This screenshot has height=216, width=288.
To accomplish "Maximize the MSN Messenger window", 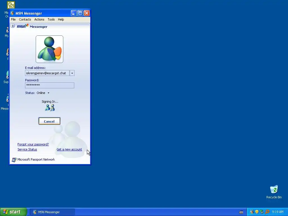I will 80,13.
